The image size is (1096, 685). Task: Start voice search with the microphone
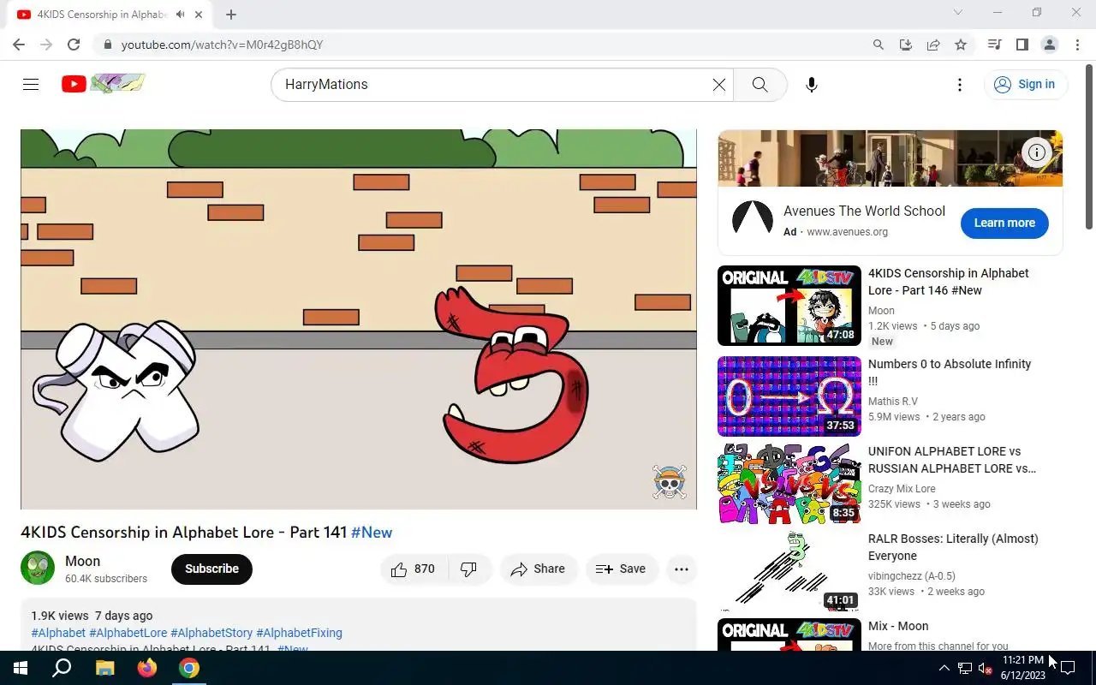click(812, 85)
